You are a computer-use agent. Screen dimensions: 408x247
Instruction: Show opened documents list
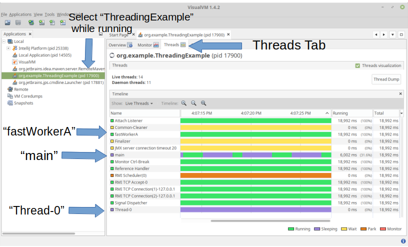click(x=392, y=34)
